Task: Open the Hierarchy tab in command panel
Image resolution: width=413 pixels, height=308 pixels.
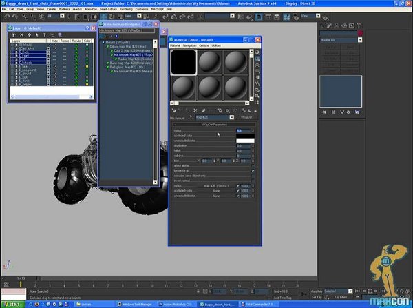Action: pyautogui.click(x=337, y=26)
